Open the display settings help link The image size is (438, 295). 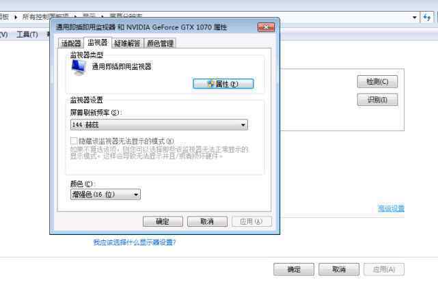[x=135, y=242]
